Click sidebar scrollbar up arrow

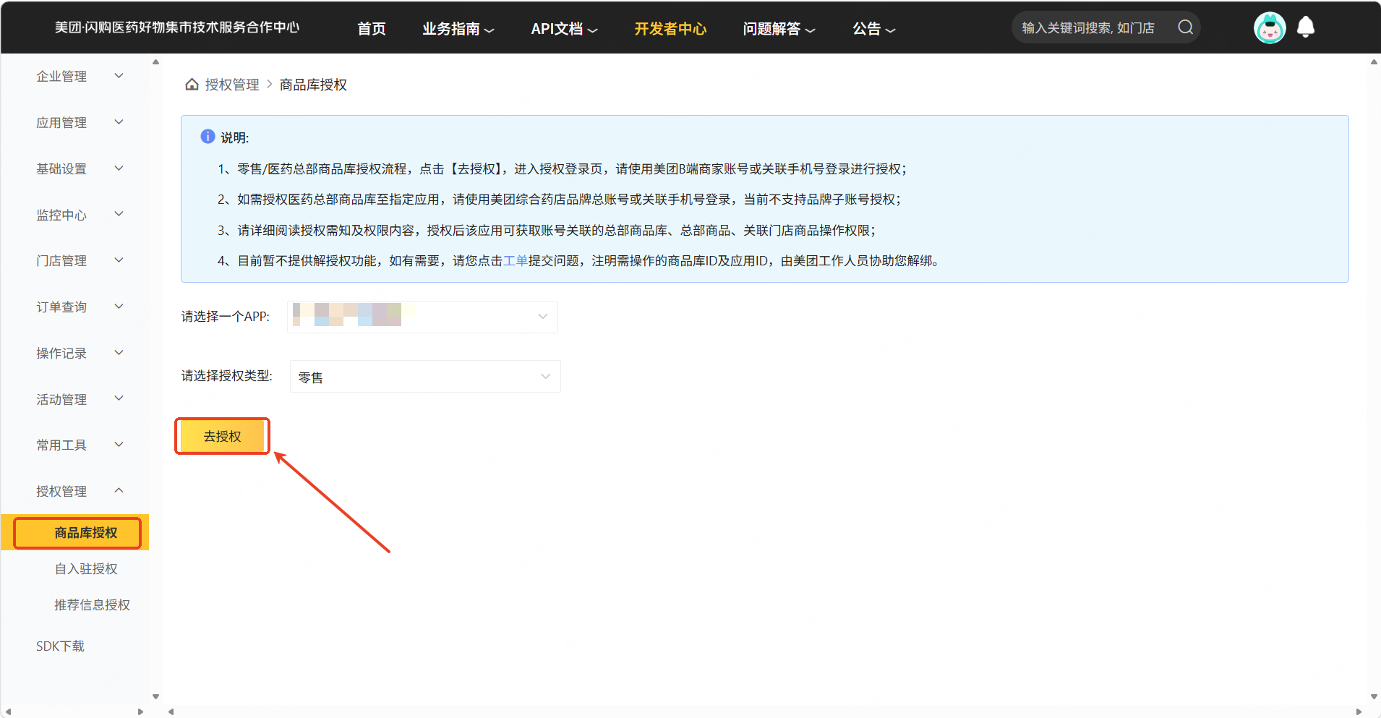(155, 62)
